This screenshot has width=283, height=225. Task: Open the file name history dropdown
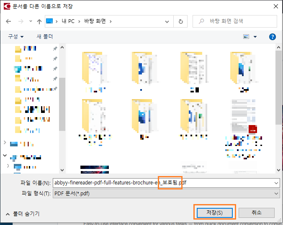[276, 183]
